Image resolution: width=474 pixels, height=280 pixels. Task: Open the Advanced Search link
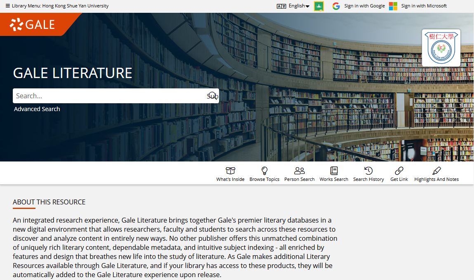tap(37, 109)
